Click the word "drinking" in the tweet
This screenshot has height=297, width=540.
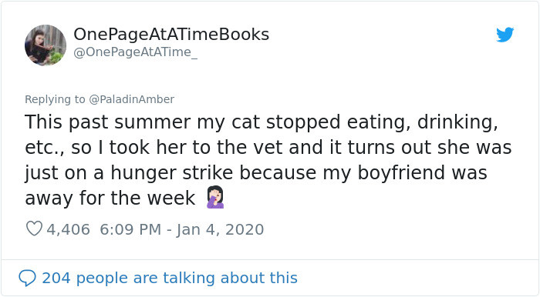pyautogui.click(x=457, y=123)
